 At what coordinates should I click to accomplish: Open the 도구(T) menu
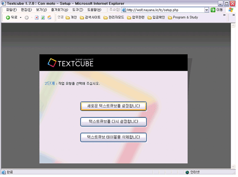78,10
